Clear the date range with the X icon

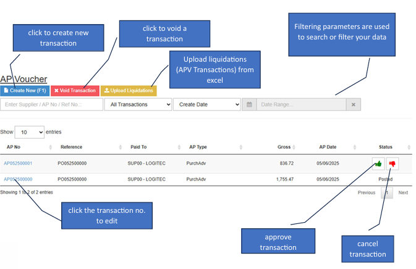352,105
